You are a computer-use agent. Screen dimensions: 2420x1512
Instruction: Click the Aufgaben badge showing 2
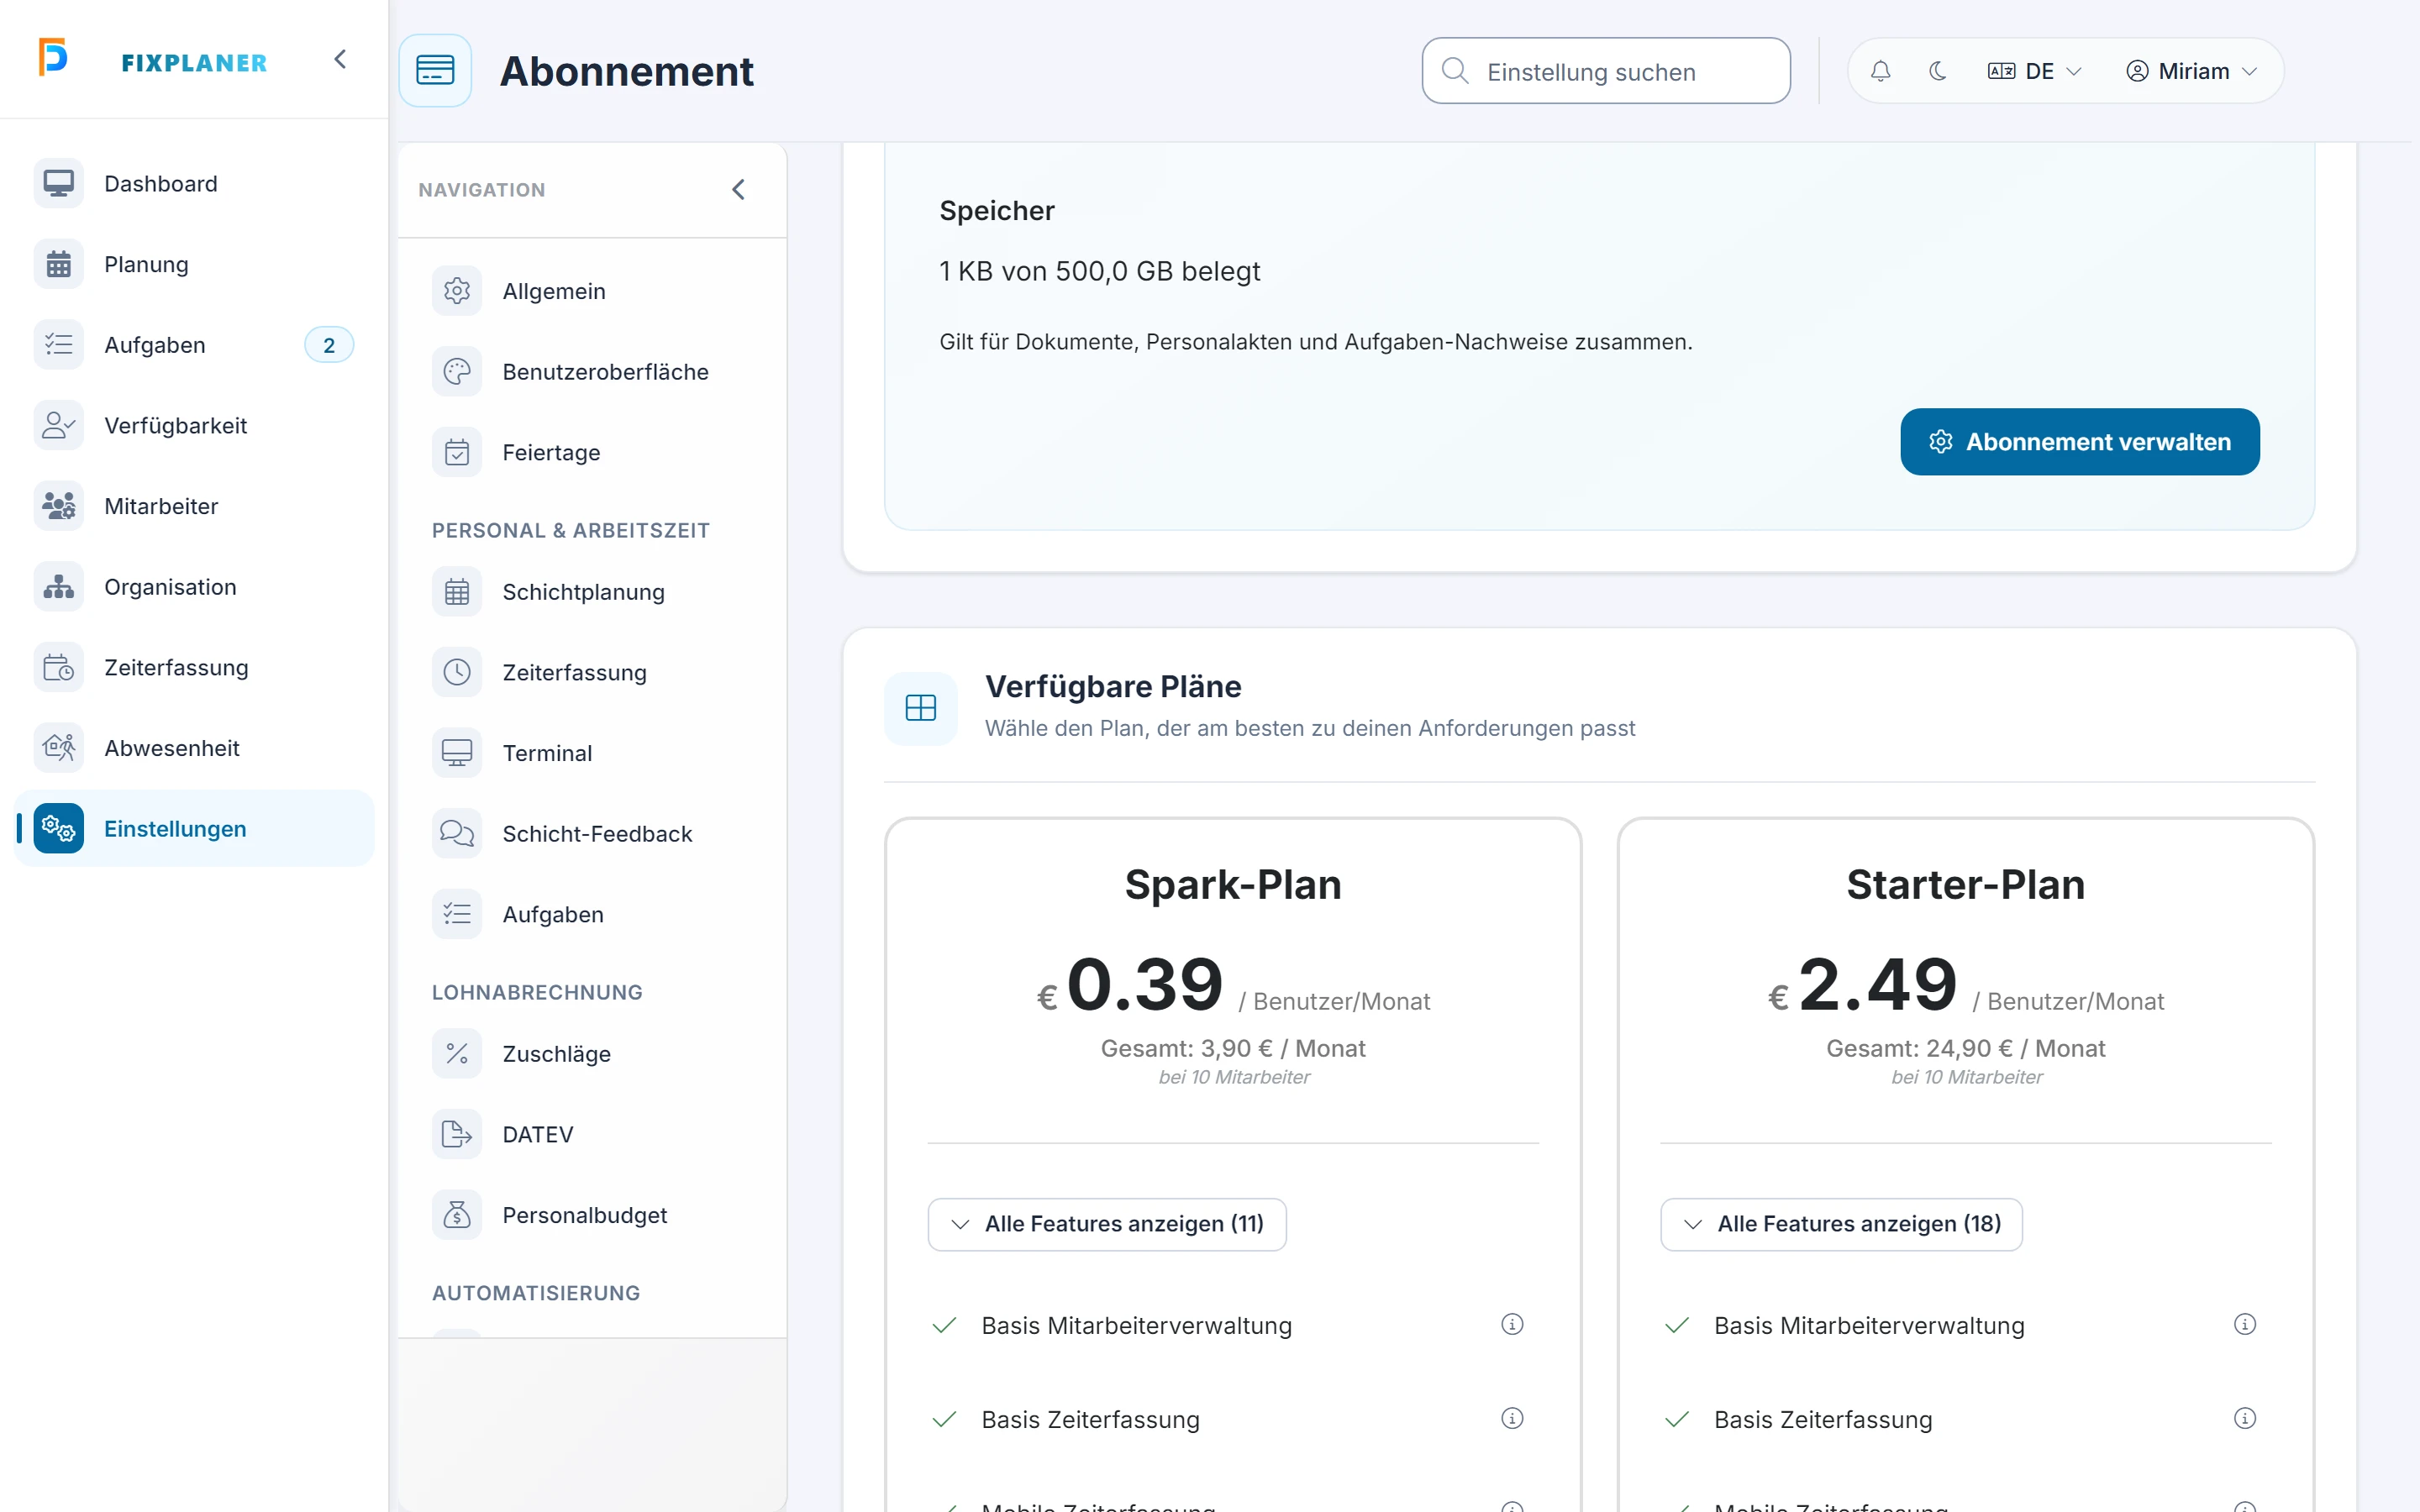point(329,345)
